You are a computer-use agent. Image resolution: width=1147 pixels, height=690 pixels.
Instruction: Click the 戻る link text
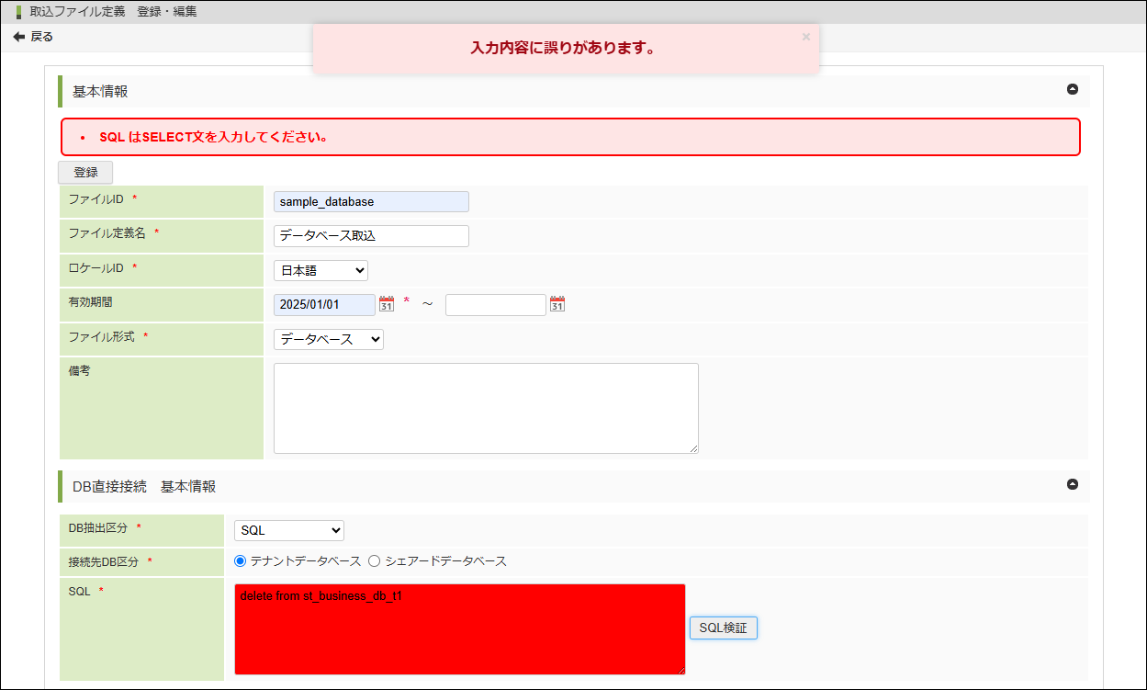(x=42, y=37)
